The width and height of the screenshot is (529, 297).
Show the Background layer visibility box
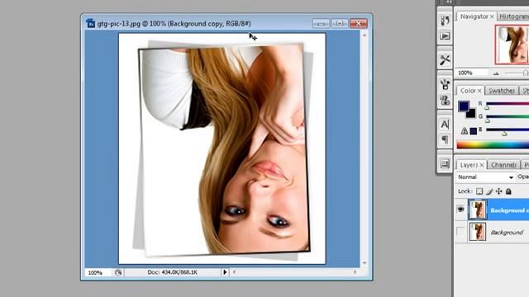(460, 232)
